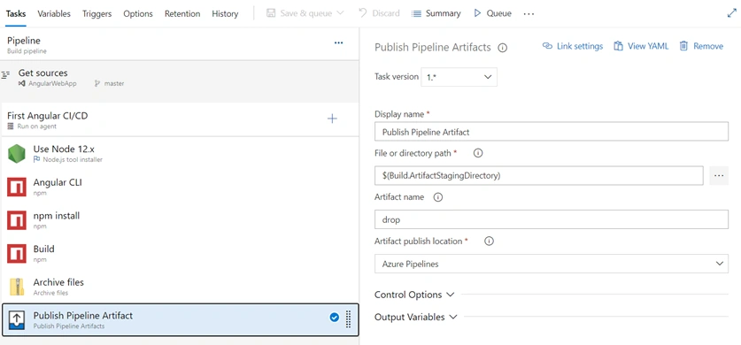Open the Options tab
This screenshot has height=345, width=741.
[138, 13]
